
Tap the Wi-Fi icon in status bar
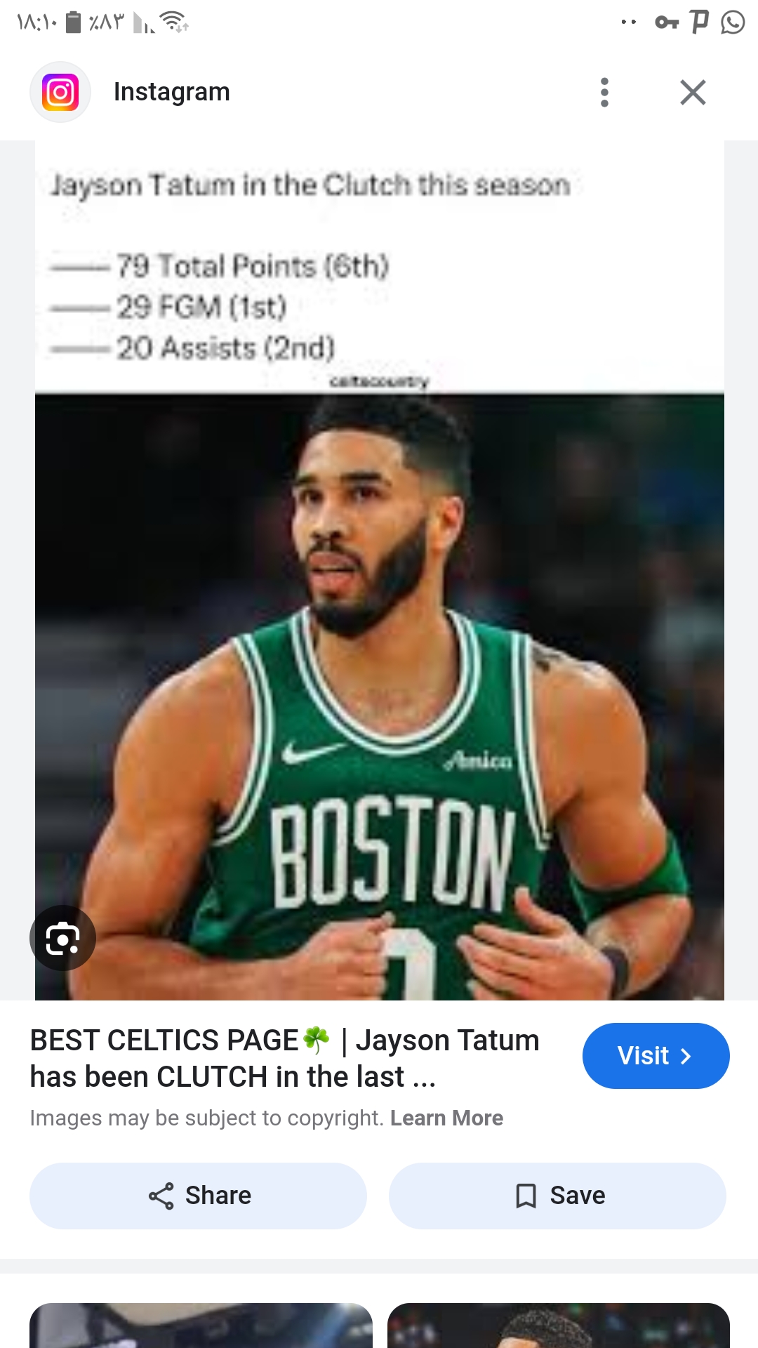pyautogui.click(x=174, y=22)
